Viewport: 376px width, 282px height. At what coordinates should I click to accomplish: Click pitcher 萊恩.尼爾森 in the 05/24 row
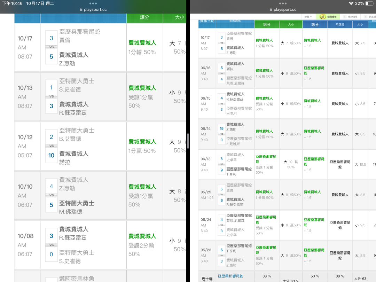click(235, 221)
